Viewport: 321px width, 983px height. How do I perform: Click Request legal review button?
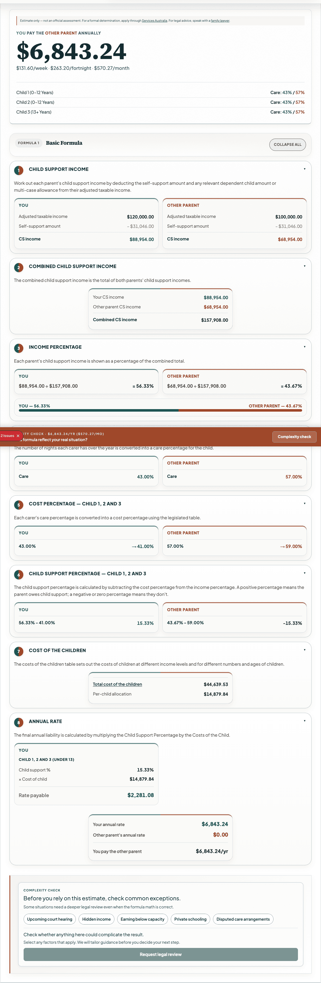click(161, 954)
